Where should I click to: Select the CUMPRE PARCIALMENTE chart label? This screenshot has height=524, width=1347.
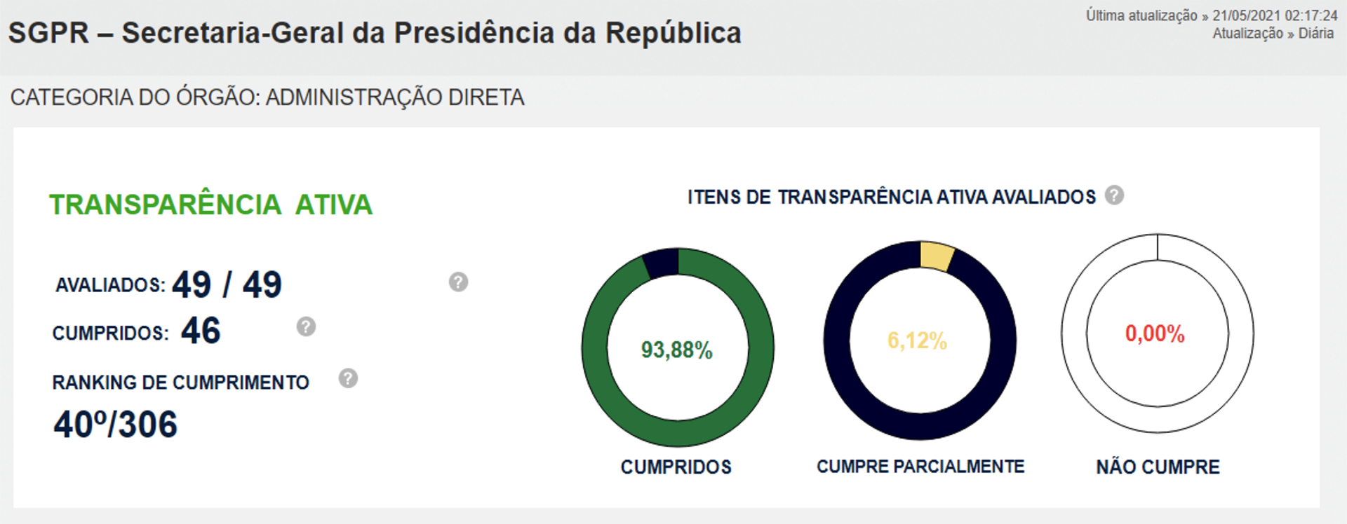pos(920,467)
